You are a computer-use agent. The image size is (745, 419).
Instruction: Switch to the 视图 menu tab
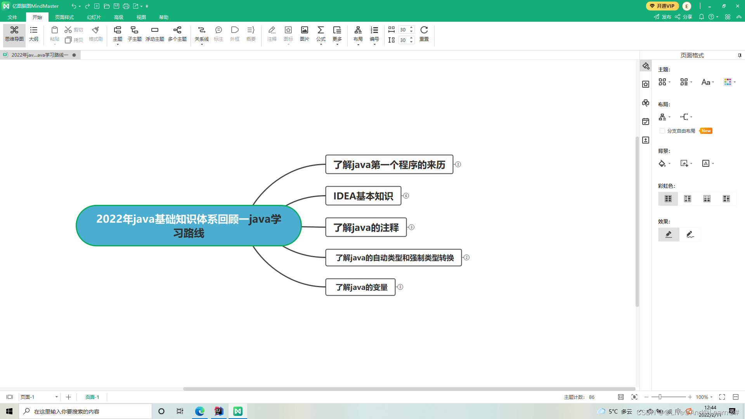[141, 17]
